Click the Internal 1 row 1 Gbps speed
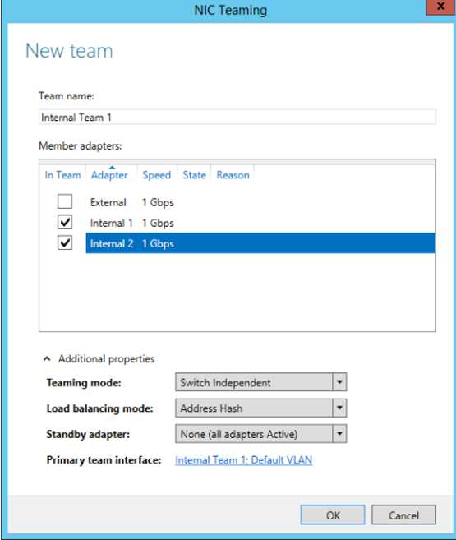 click(x=158, y=224)
